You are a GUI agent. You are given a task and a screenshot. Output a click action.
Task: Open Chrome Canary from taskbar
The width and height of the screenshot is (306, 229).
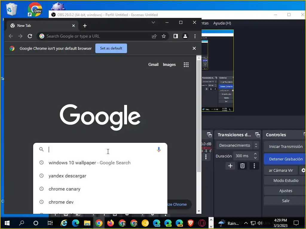(x=145, y=223)
